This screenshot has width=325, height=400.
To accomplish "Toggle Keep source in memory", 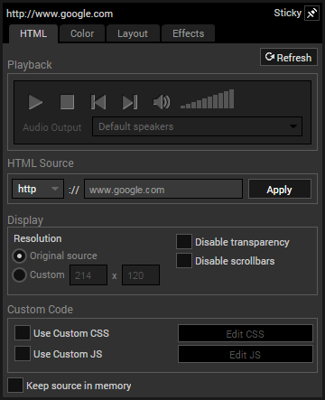I will point(15,386).
